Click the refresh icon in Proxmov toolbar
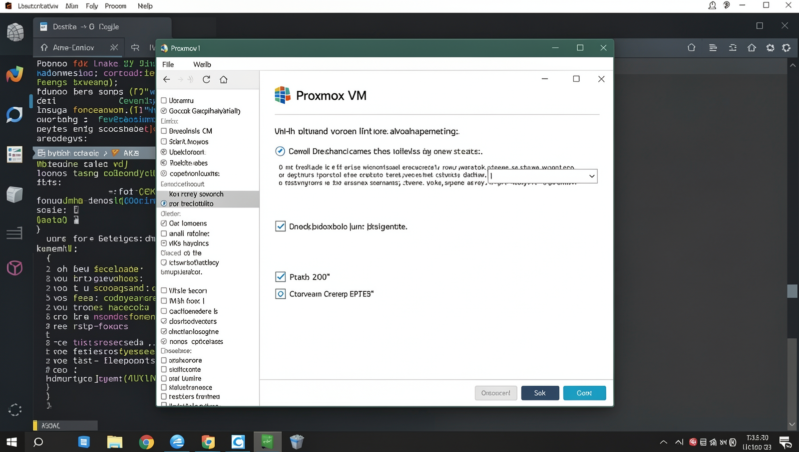The width and height of the screenshot is (799, 452). [x=206, y=79]
